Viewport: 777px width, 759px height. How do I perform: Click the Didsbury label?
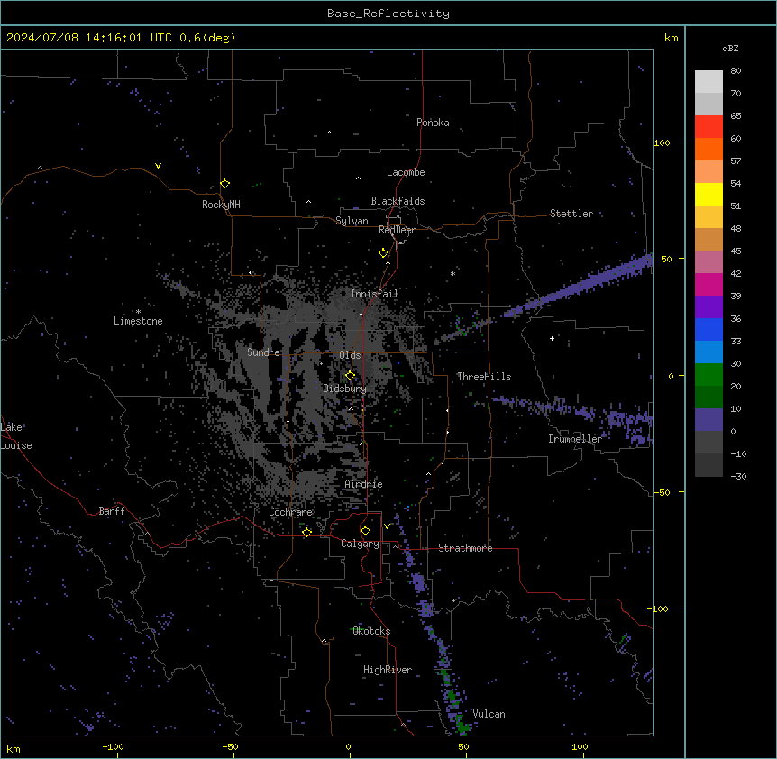click(x=345, y=389)
